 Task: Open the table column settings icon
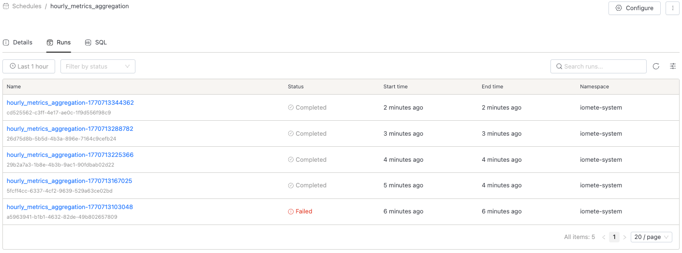(x=673, y=67)
